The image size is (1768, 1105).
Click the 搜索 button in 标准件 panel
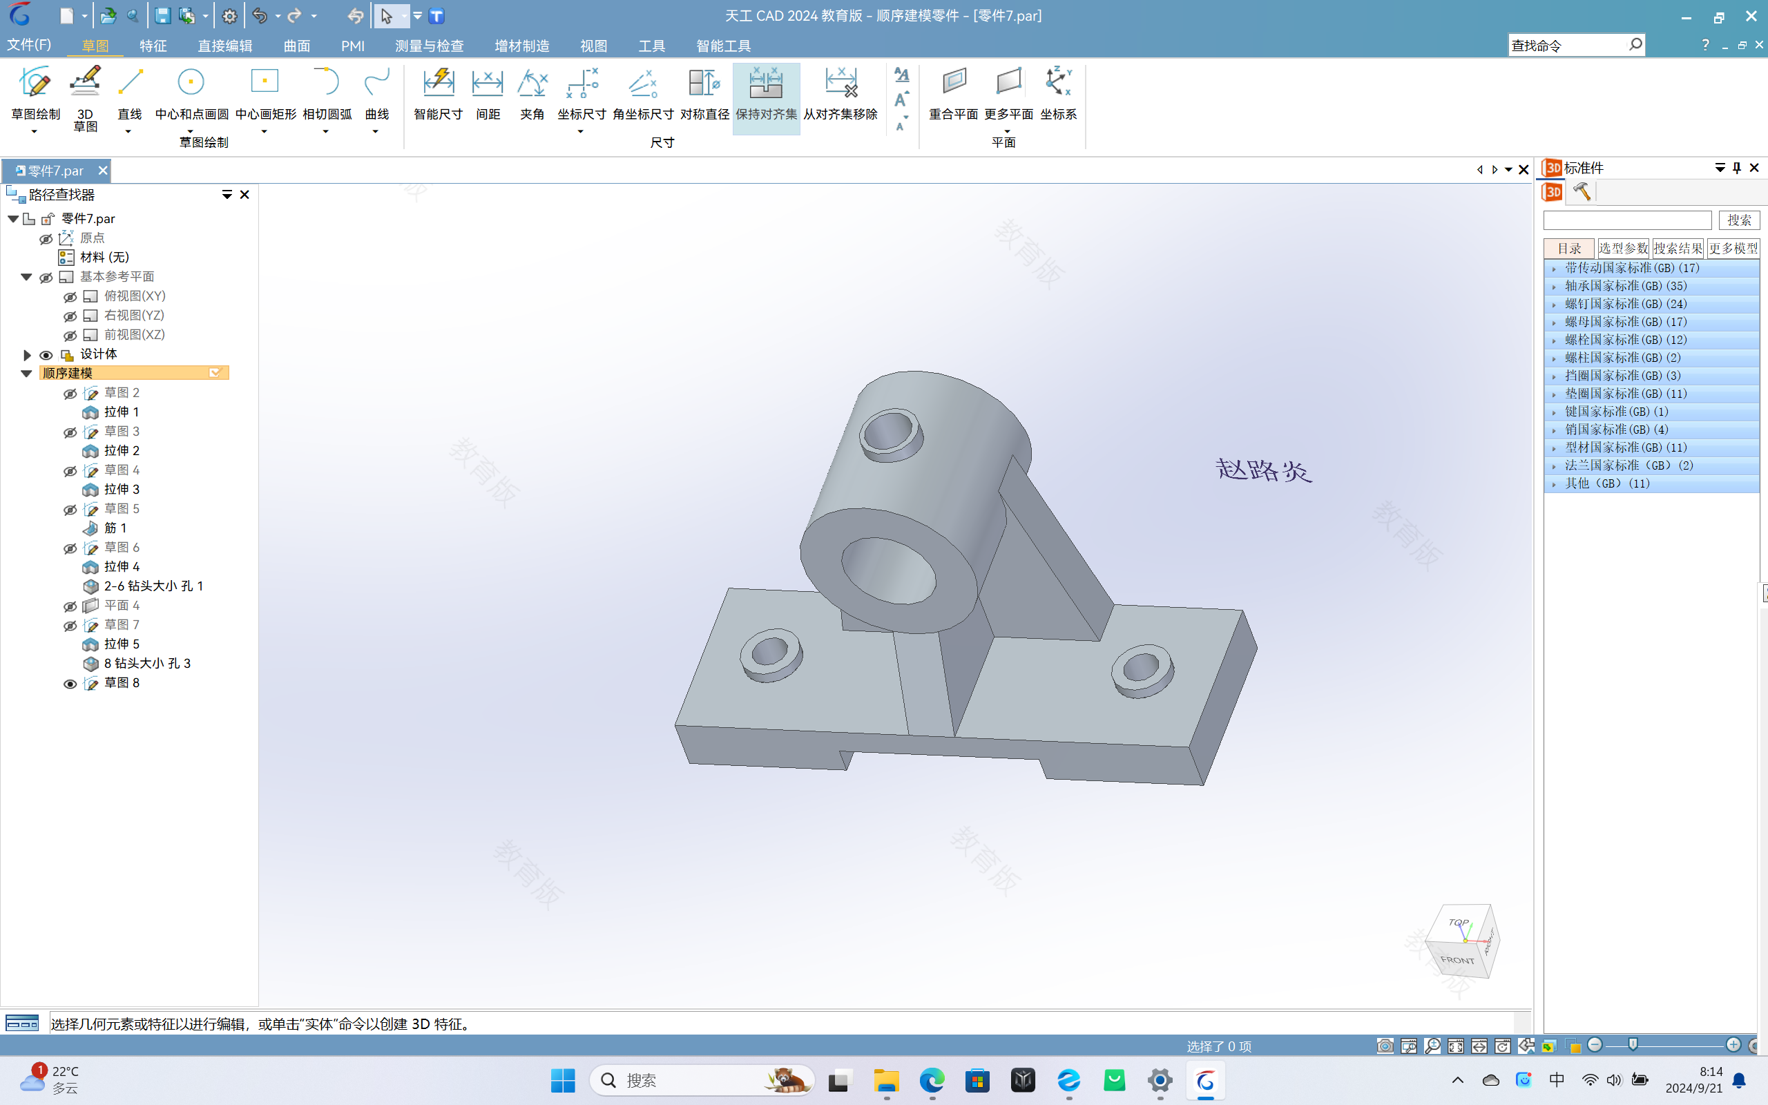(1740, 220)
